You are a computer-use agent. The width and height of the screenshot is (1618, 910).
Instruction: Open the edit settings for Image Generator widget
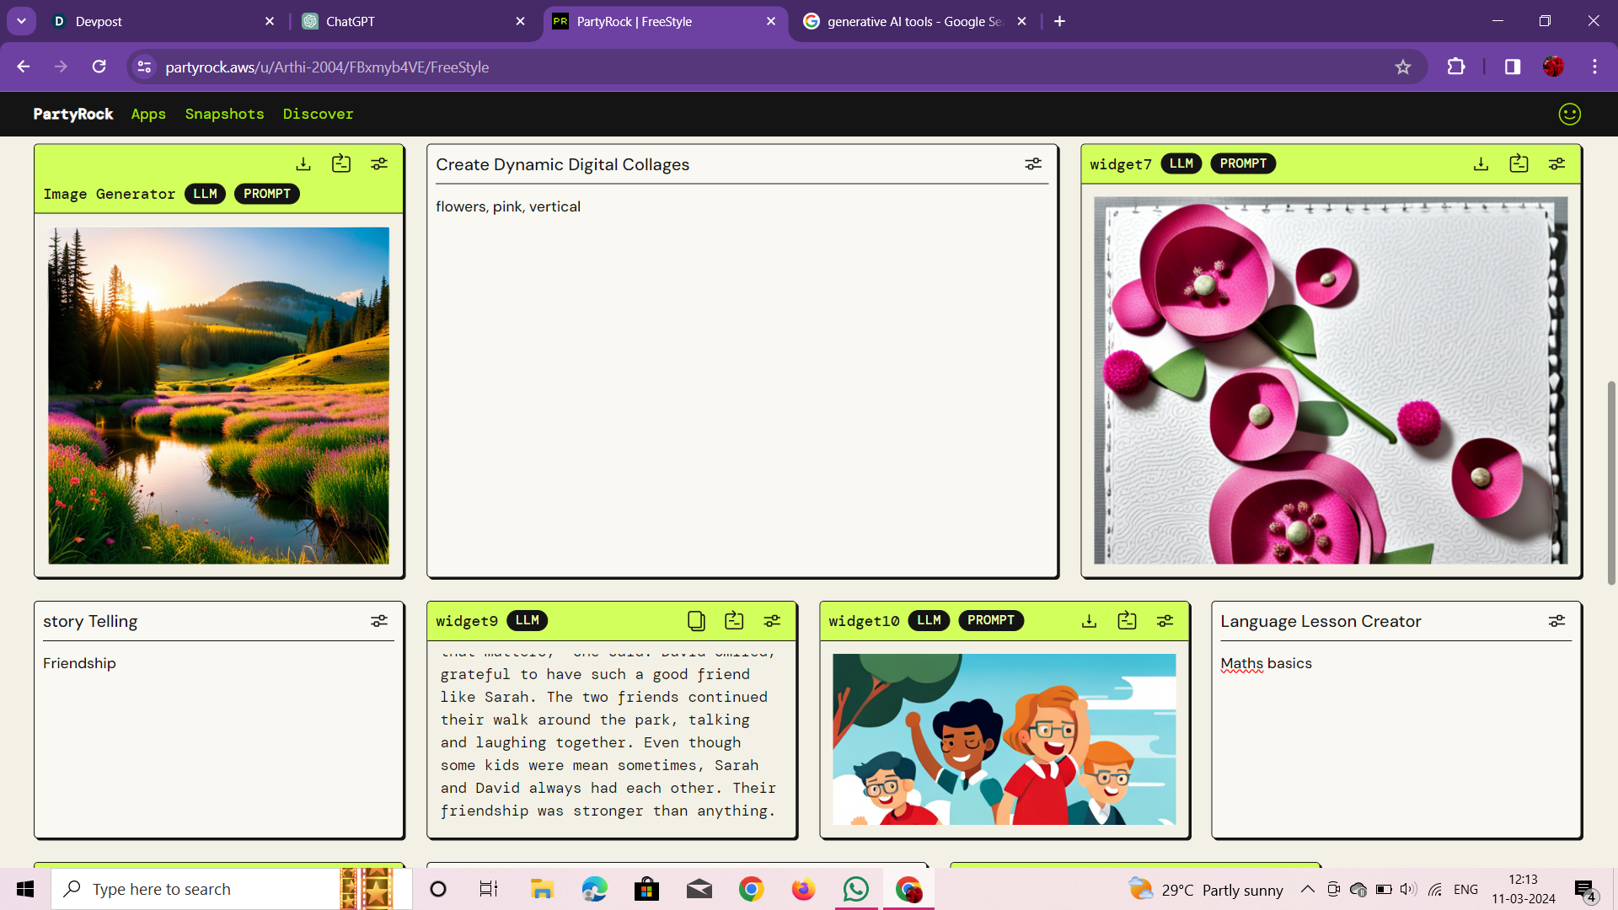[379, 163]
